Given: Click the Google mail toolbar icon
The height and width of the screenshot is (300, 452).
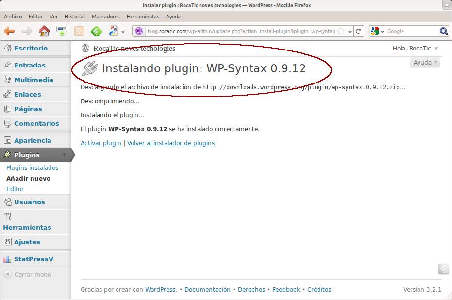Looking at the screenshot, I should tap(114, 31).
